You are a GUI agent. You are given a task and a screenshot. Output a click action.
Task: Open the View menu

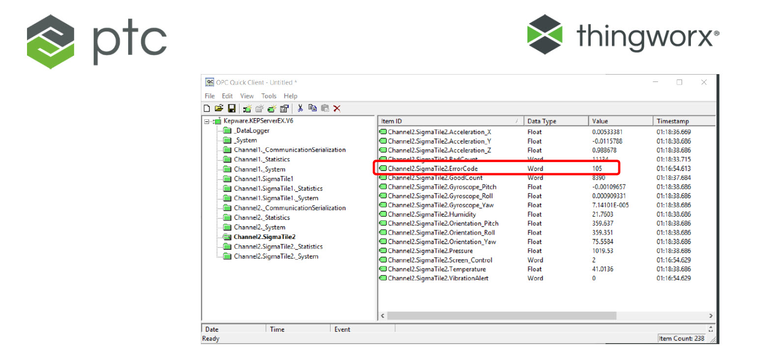pyautogui.click(x=247, y=96)
